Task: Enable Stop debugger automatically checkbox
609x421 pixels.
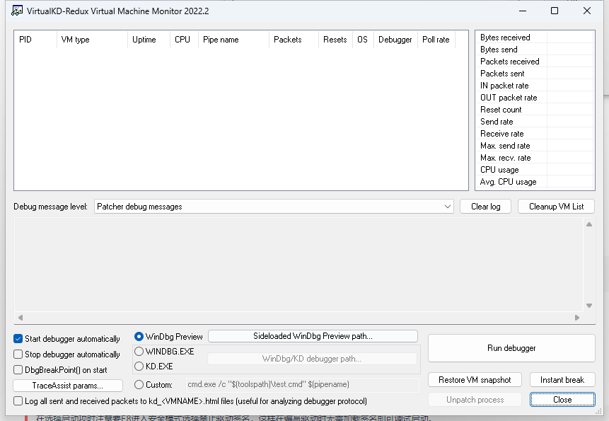Action: (18, 354)
